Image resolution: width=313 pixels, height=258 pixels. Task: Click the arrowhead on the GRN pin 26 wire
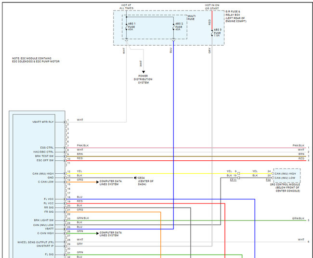(98, 233)
